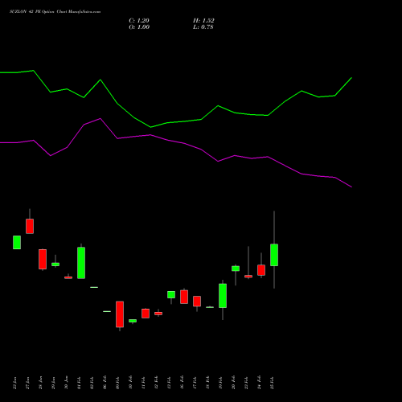Click the open value O: 1.00
Screen dimensions: 402x402
click(139, 27)
